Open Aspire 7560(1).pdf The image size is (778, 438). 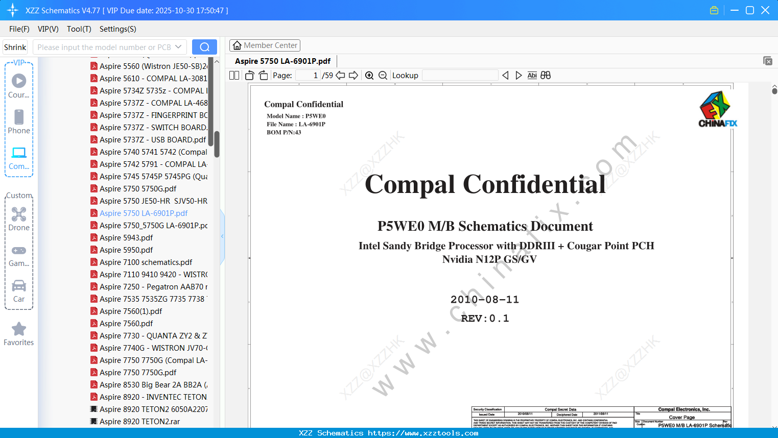(x=126, y=311)
